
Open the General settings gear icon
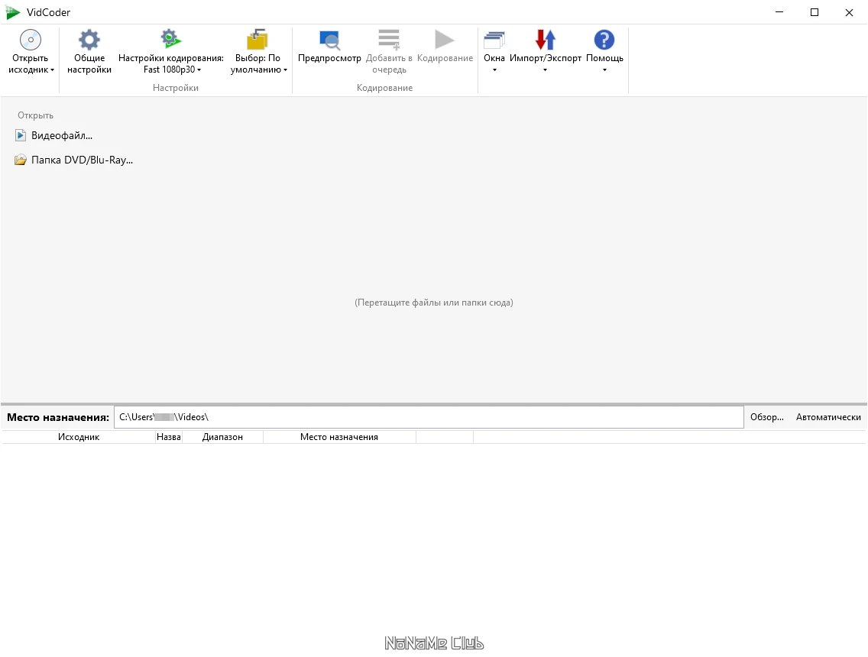[89, 40]
